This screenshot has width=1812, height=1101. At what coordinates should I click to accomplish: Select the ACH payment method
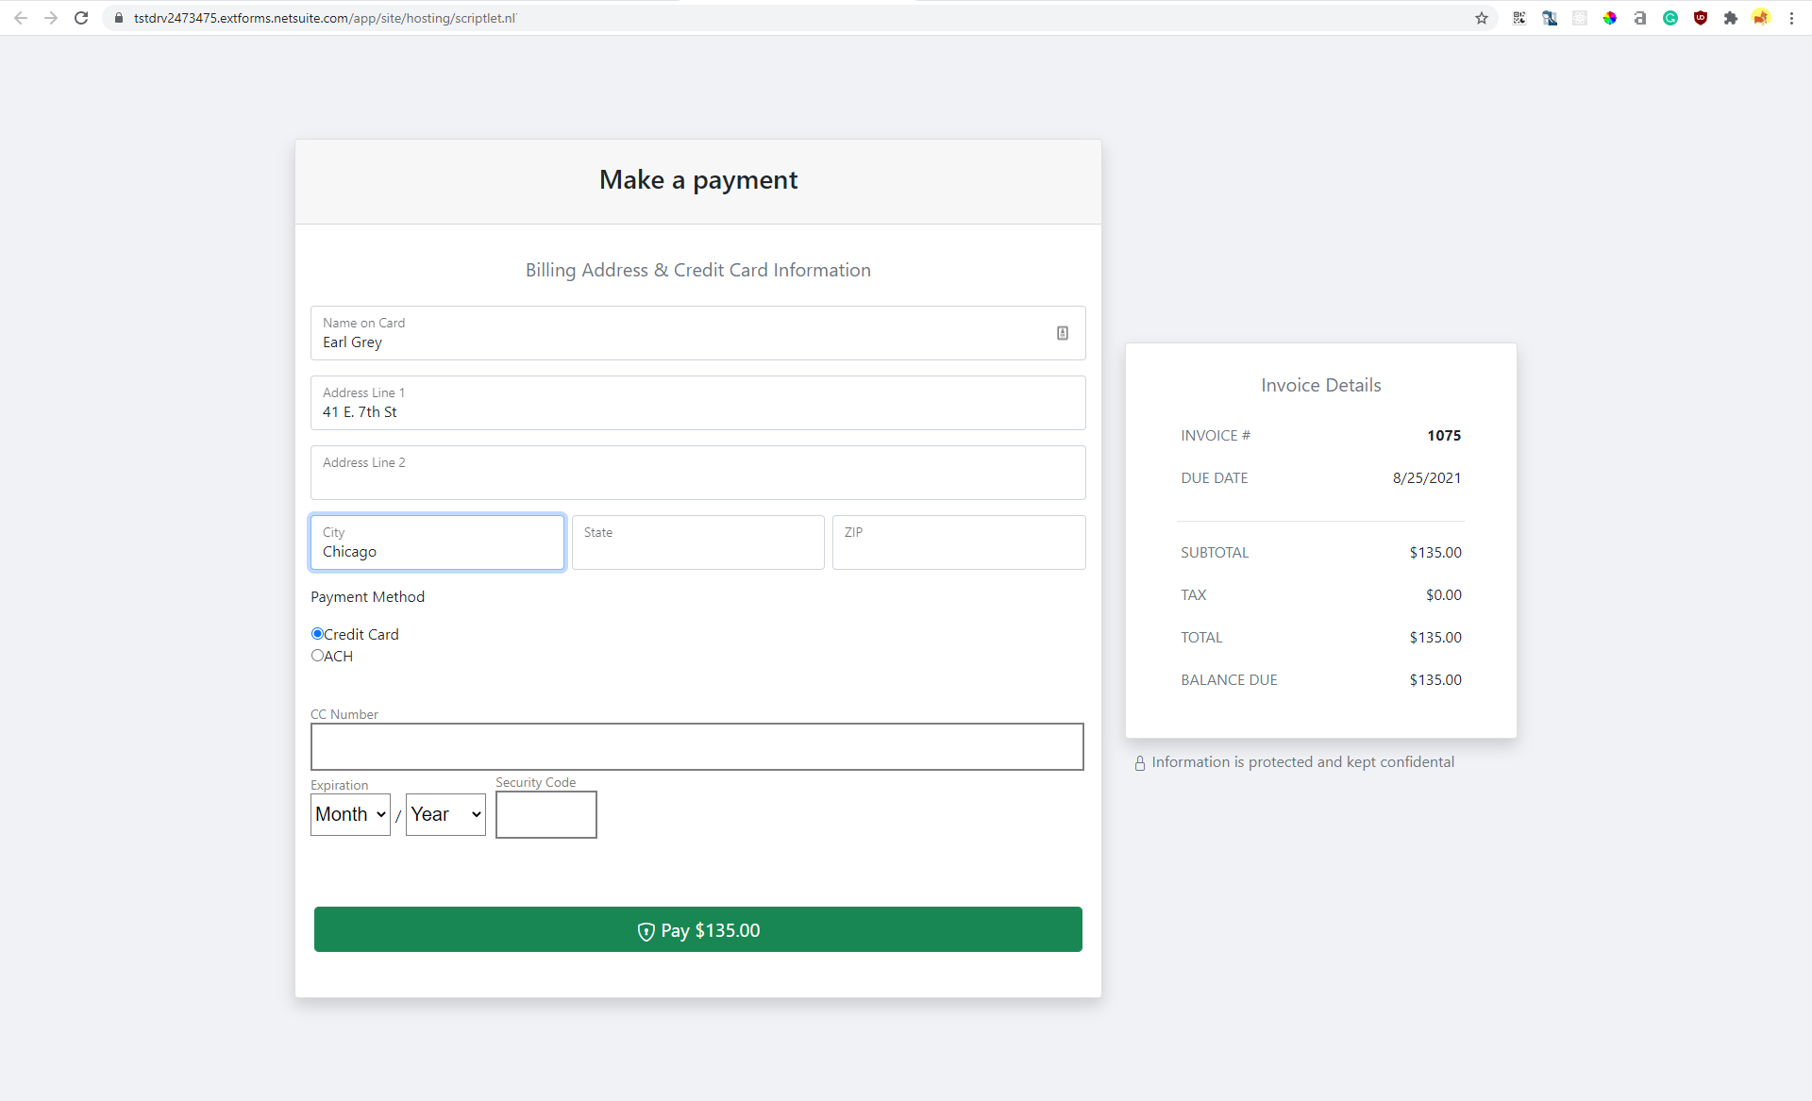(317, 655)
